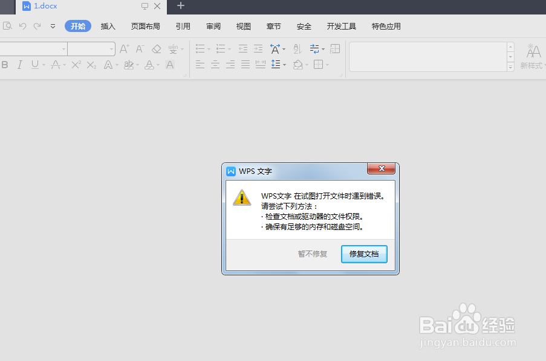Toggle superscript formatting
Image resolution: width=546 pixels, height=361 pixels.
coord(76,65)
